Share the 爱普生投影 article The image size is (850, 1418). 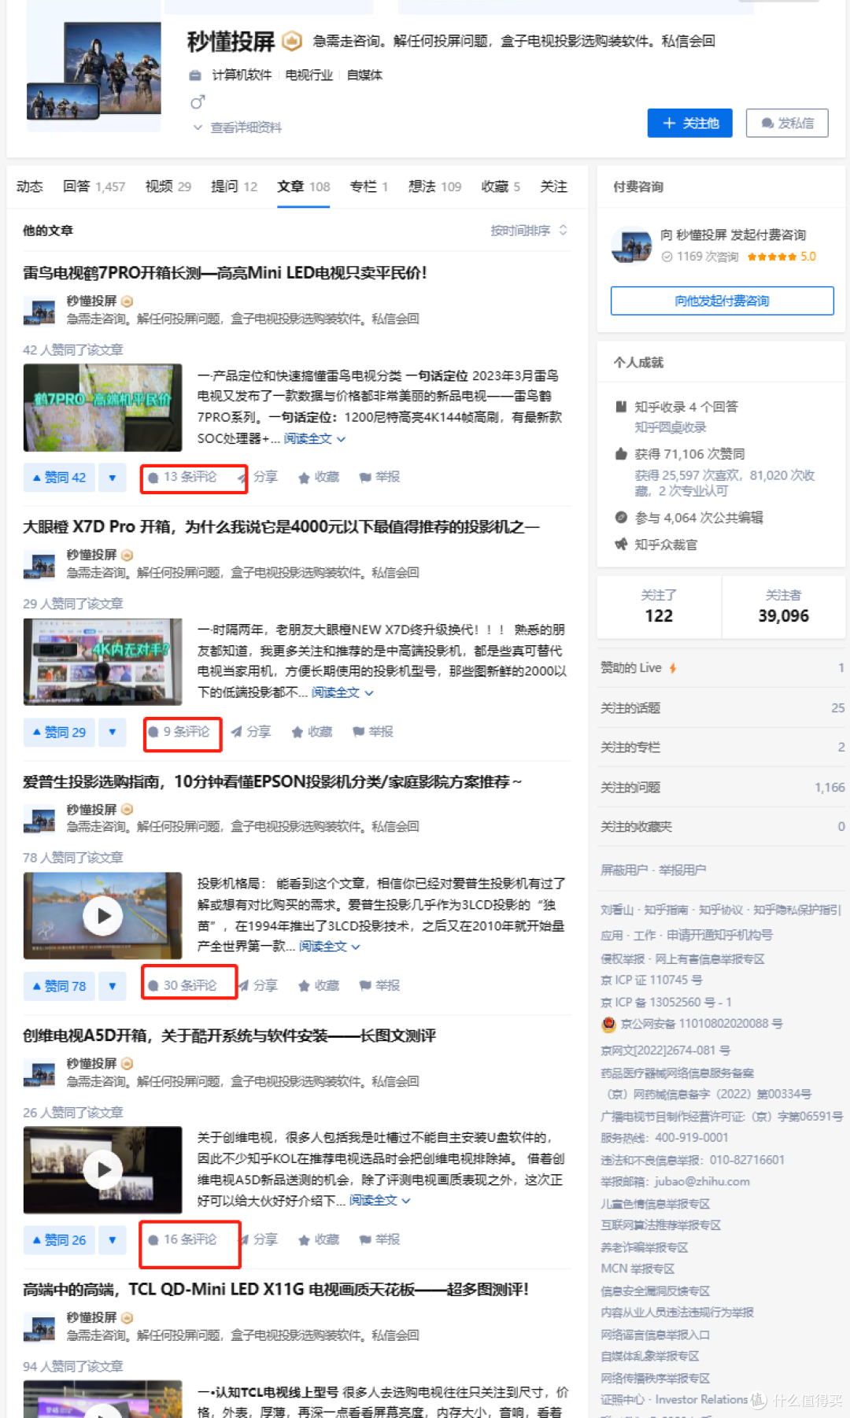click(257, 986)
